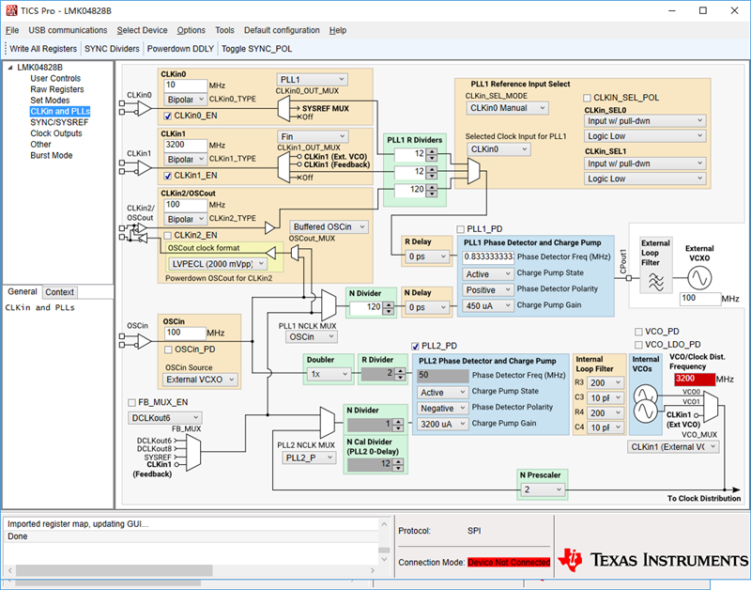Click the OSCout clock format buffer symbol
This screenshot has width=751, height=590.
pos(270,253)
